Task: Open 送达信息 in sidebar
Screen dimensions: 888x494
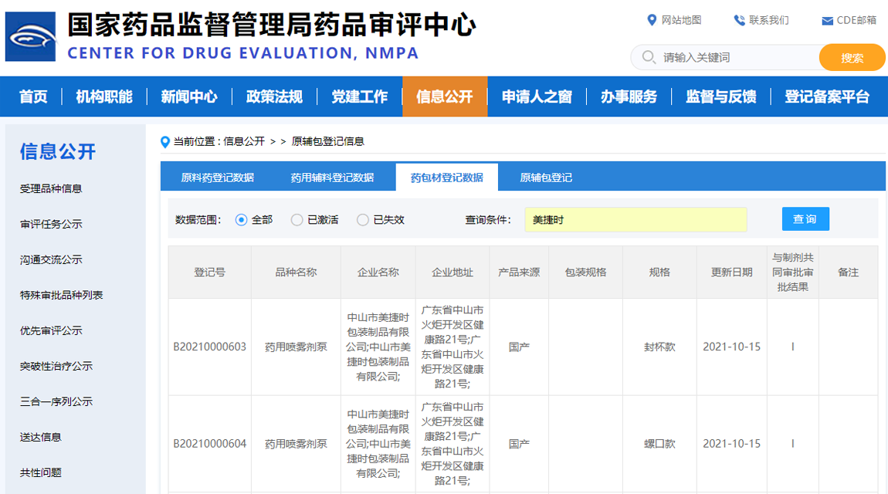Action: pos(41,437)
